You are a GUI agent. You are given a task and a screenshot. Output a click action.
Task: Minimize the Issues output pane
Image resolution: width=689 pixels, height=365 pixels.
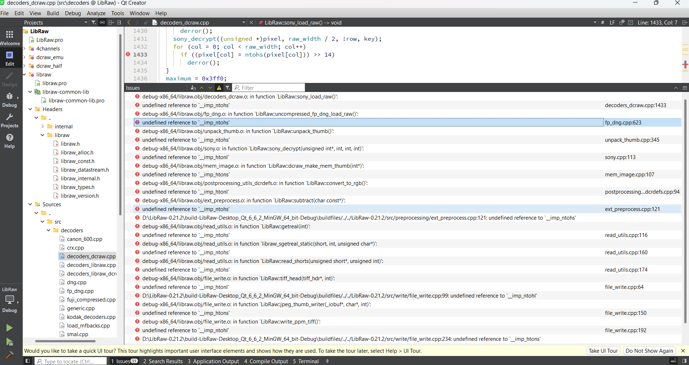pyautogui.click(x=685, y=88)
